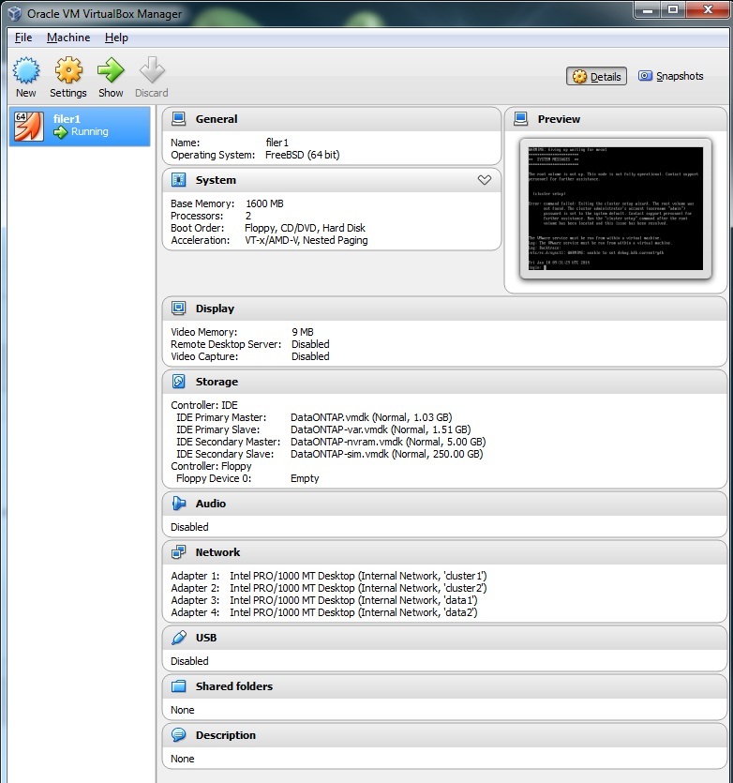Screen dimensions: 733x783
Task: Collapse the System section chevron
Action: pos(484,180)
